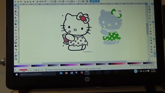Expand hidden system tray icons chevron
This screenshot has width=165, height=93.
coord(139,71)
